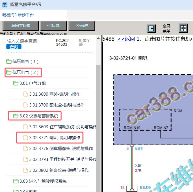This screenshot has height=192, width=193.
Task: Click the double-arrow split panel icon
Action: point(183,28)
